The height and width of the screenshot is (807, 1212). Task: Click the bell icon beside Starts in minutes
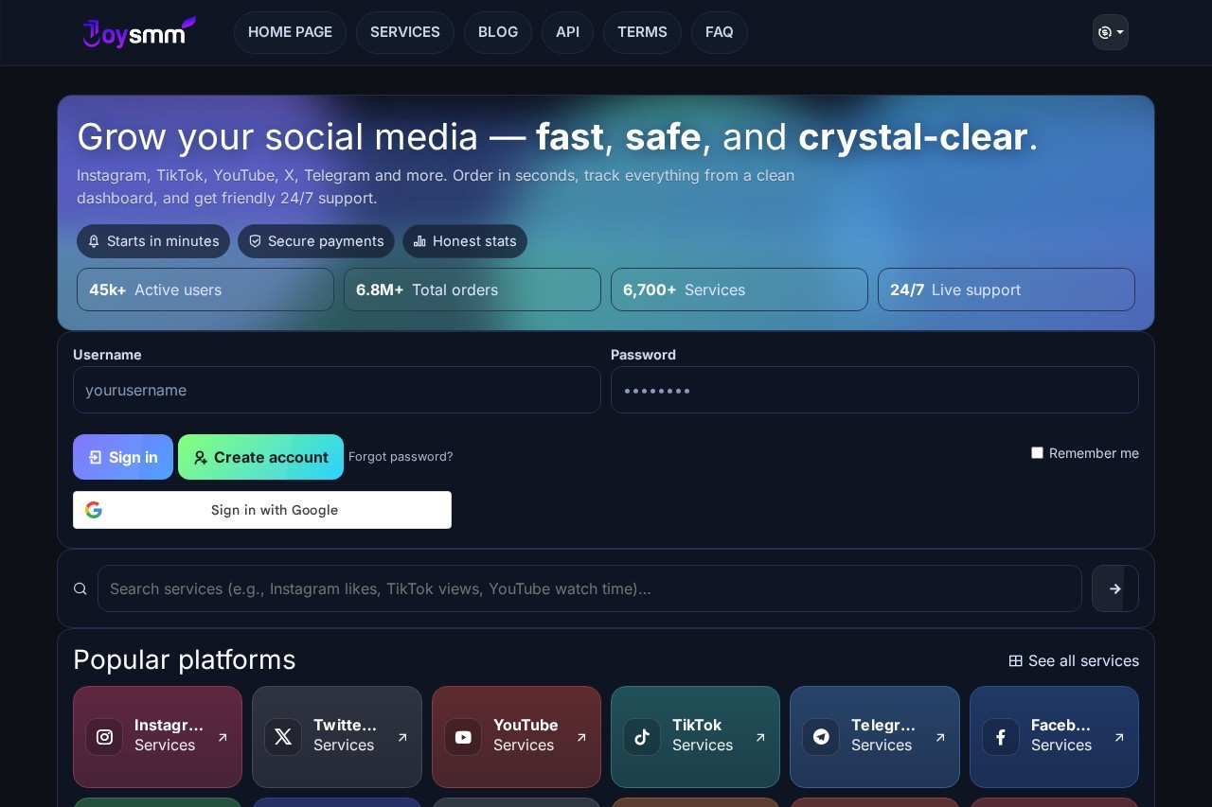94,241
